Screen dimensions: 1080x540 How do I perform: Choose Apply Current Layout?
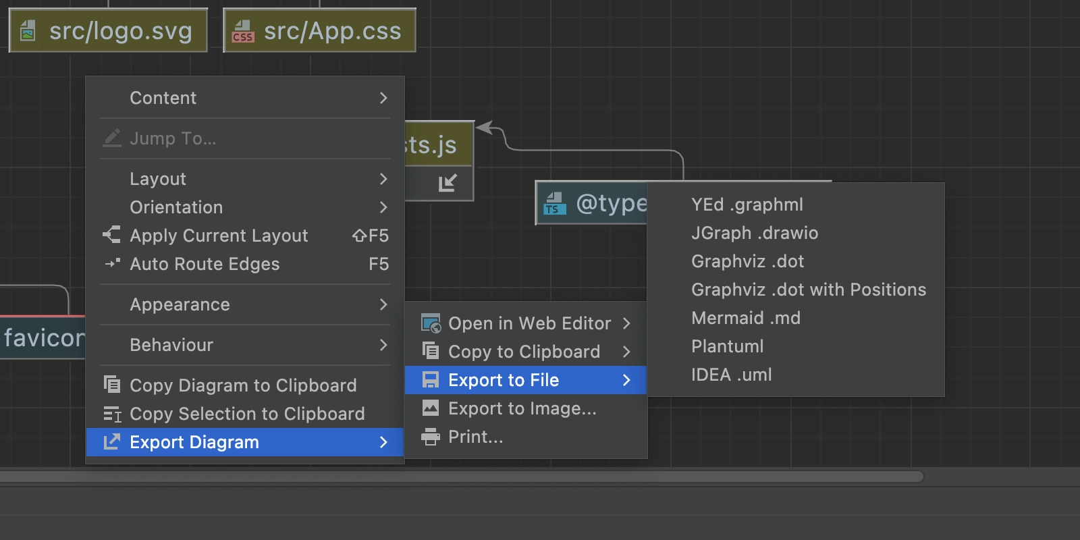[x=245, y=236]
